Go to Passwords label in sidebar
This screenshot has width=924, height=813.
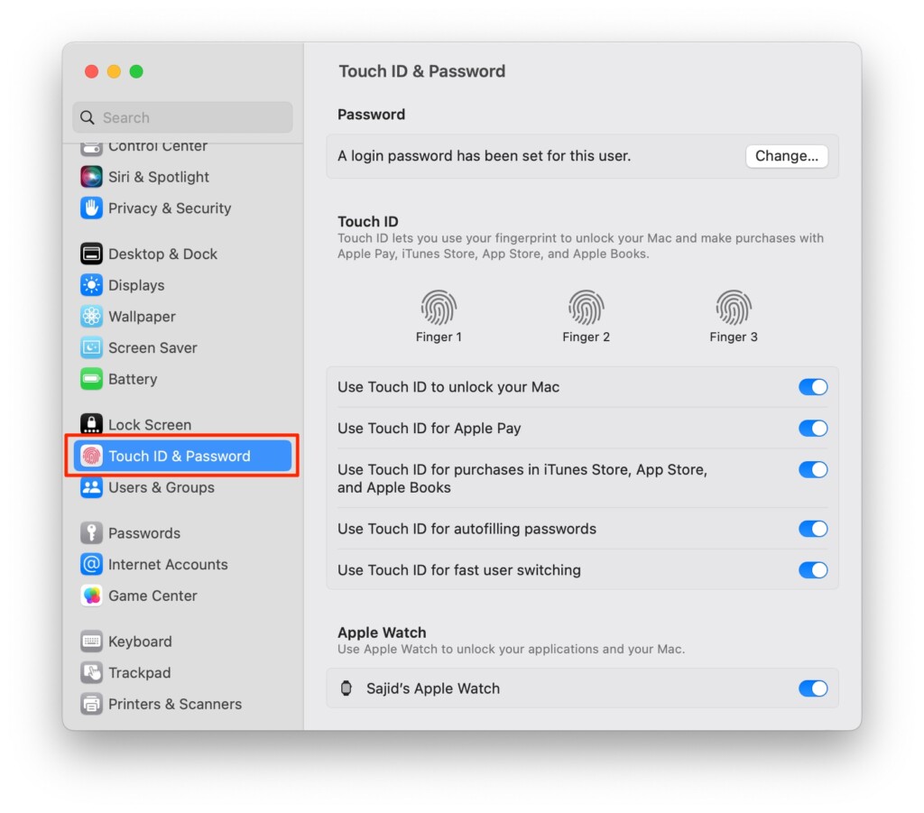(x=144, y=533)
